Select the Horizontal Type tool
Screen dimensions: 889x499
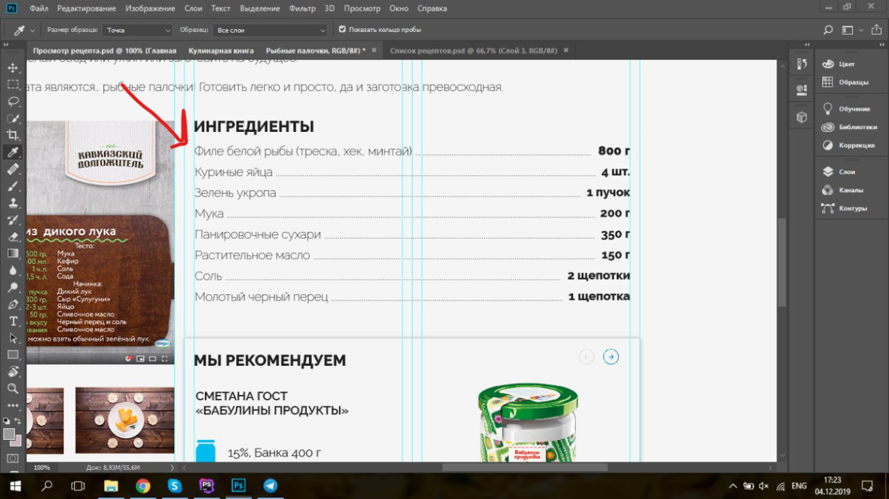[13, 321]
